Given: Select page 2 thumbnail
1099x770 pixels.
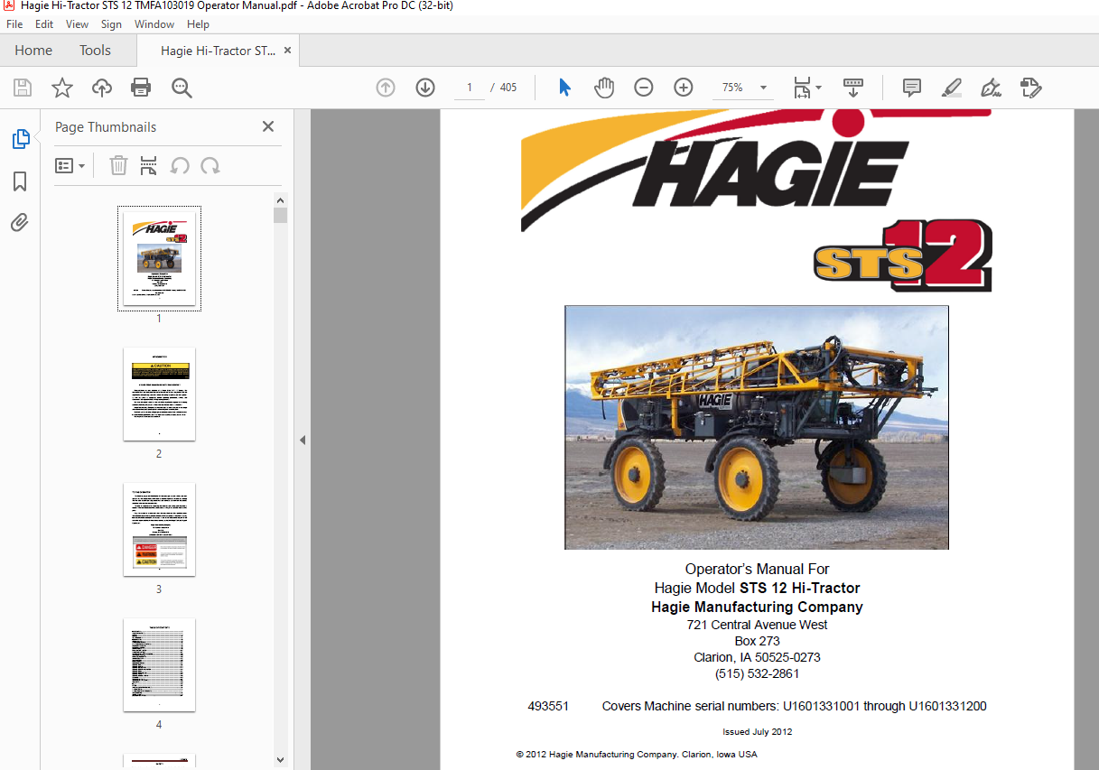Looking at the screenshot, I should pyautogui.click(x=159, y=394).
